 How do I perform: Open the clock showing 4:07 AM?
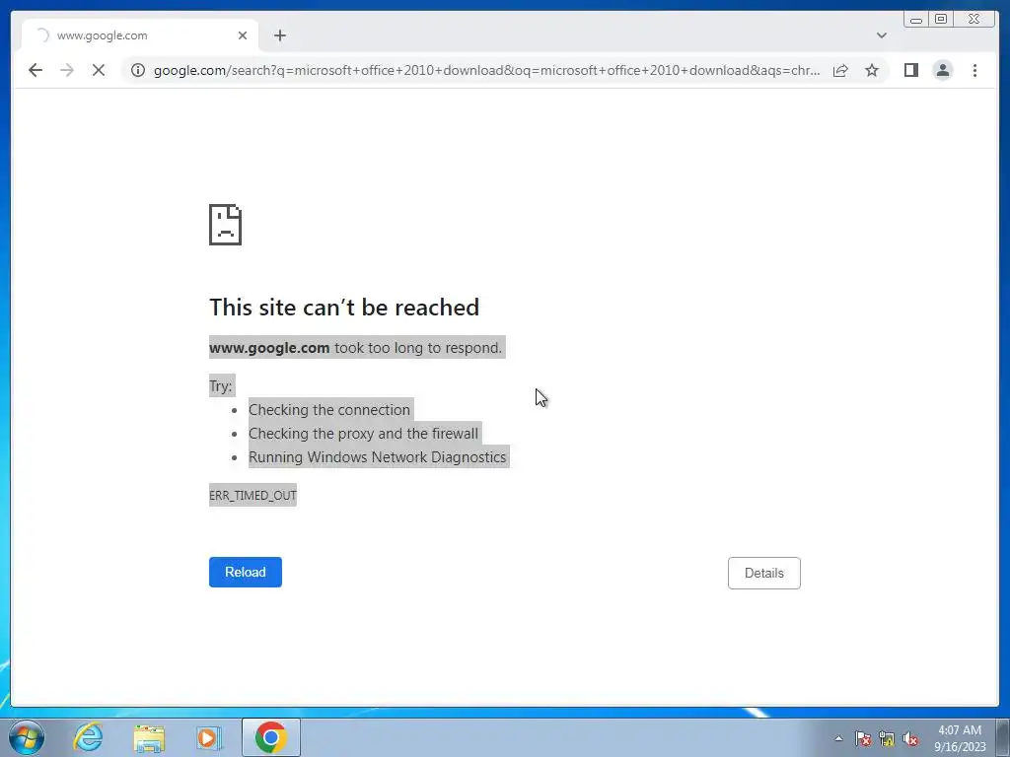(x=960, y=738)
